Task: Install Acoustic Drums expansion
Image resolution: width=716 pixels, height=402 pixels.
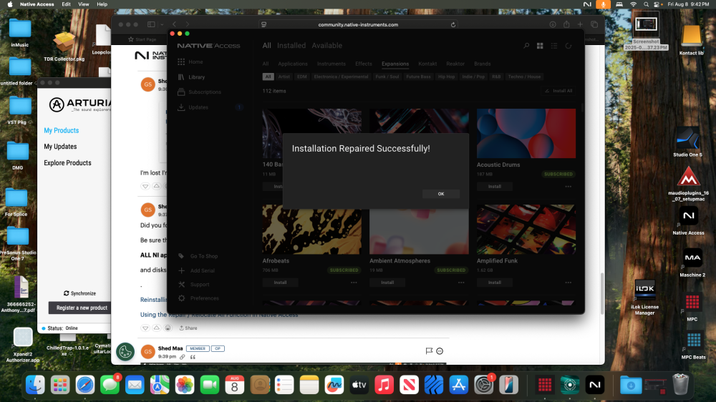Action: (495, 187)
